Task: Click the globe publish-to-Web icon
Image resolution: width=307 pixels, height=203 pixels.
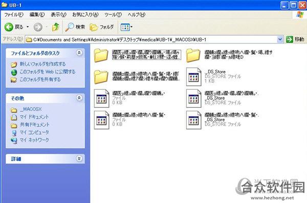Action: [14, 72]
